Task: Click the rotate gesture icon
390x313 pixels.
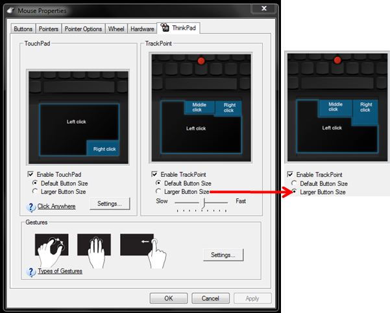Action: pyautogui.click(x=51, y=249)
